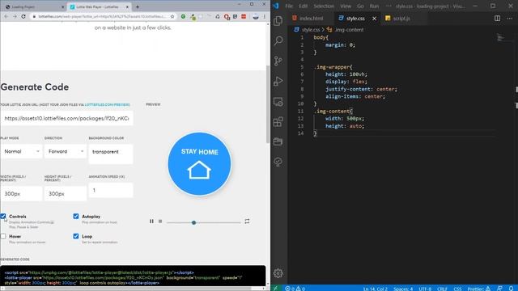Click the Lottie JSON URL field
This screenshot has width=518, height=291.
[x=66, y=118]
